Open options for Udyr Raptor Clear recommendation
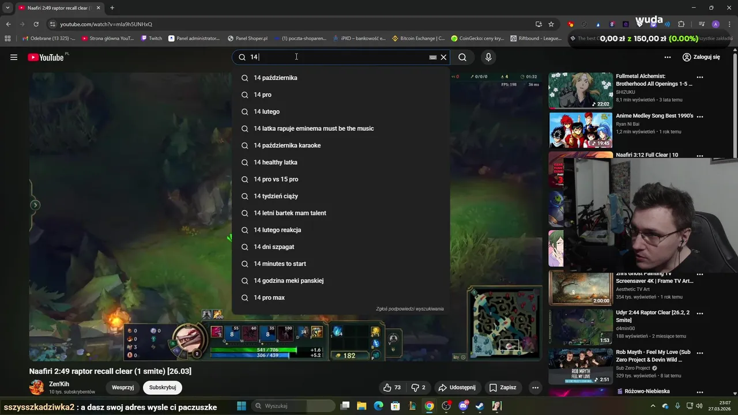The image size is (738, 415). pyautogui.click(x=700, y=314)
